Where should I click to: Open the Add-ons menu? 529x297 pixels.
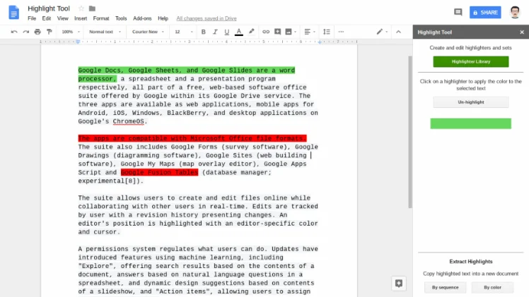pyautogui.click(x=142, y=18)
